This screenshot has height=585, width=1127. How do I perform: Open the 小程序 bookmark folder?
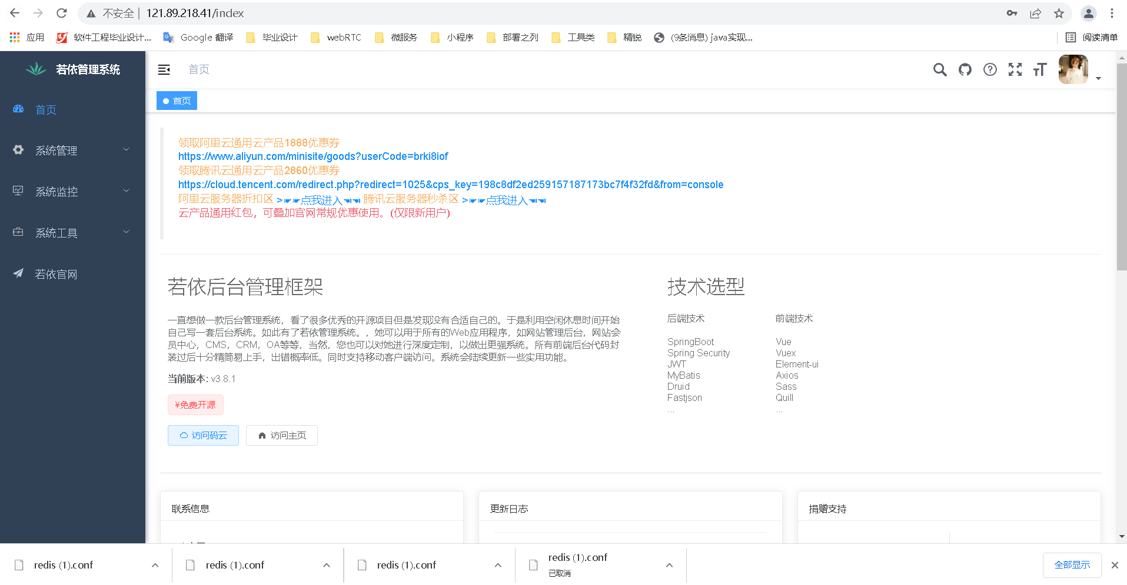[x=452, y=37]
